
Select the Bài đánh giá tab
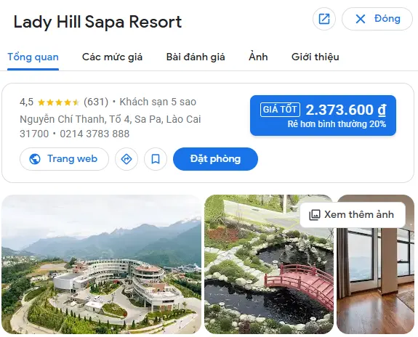click(x=196, y=57)
